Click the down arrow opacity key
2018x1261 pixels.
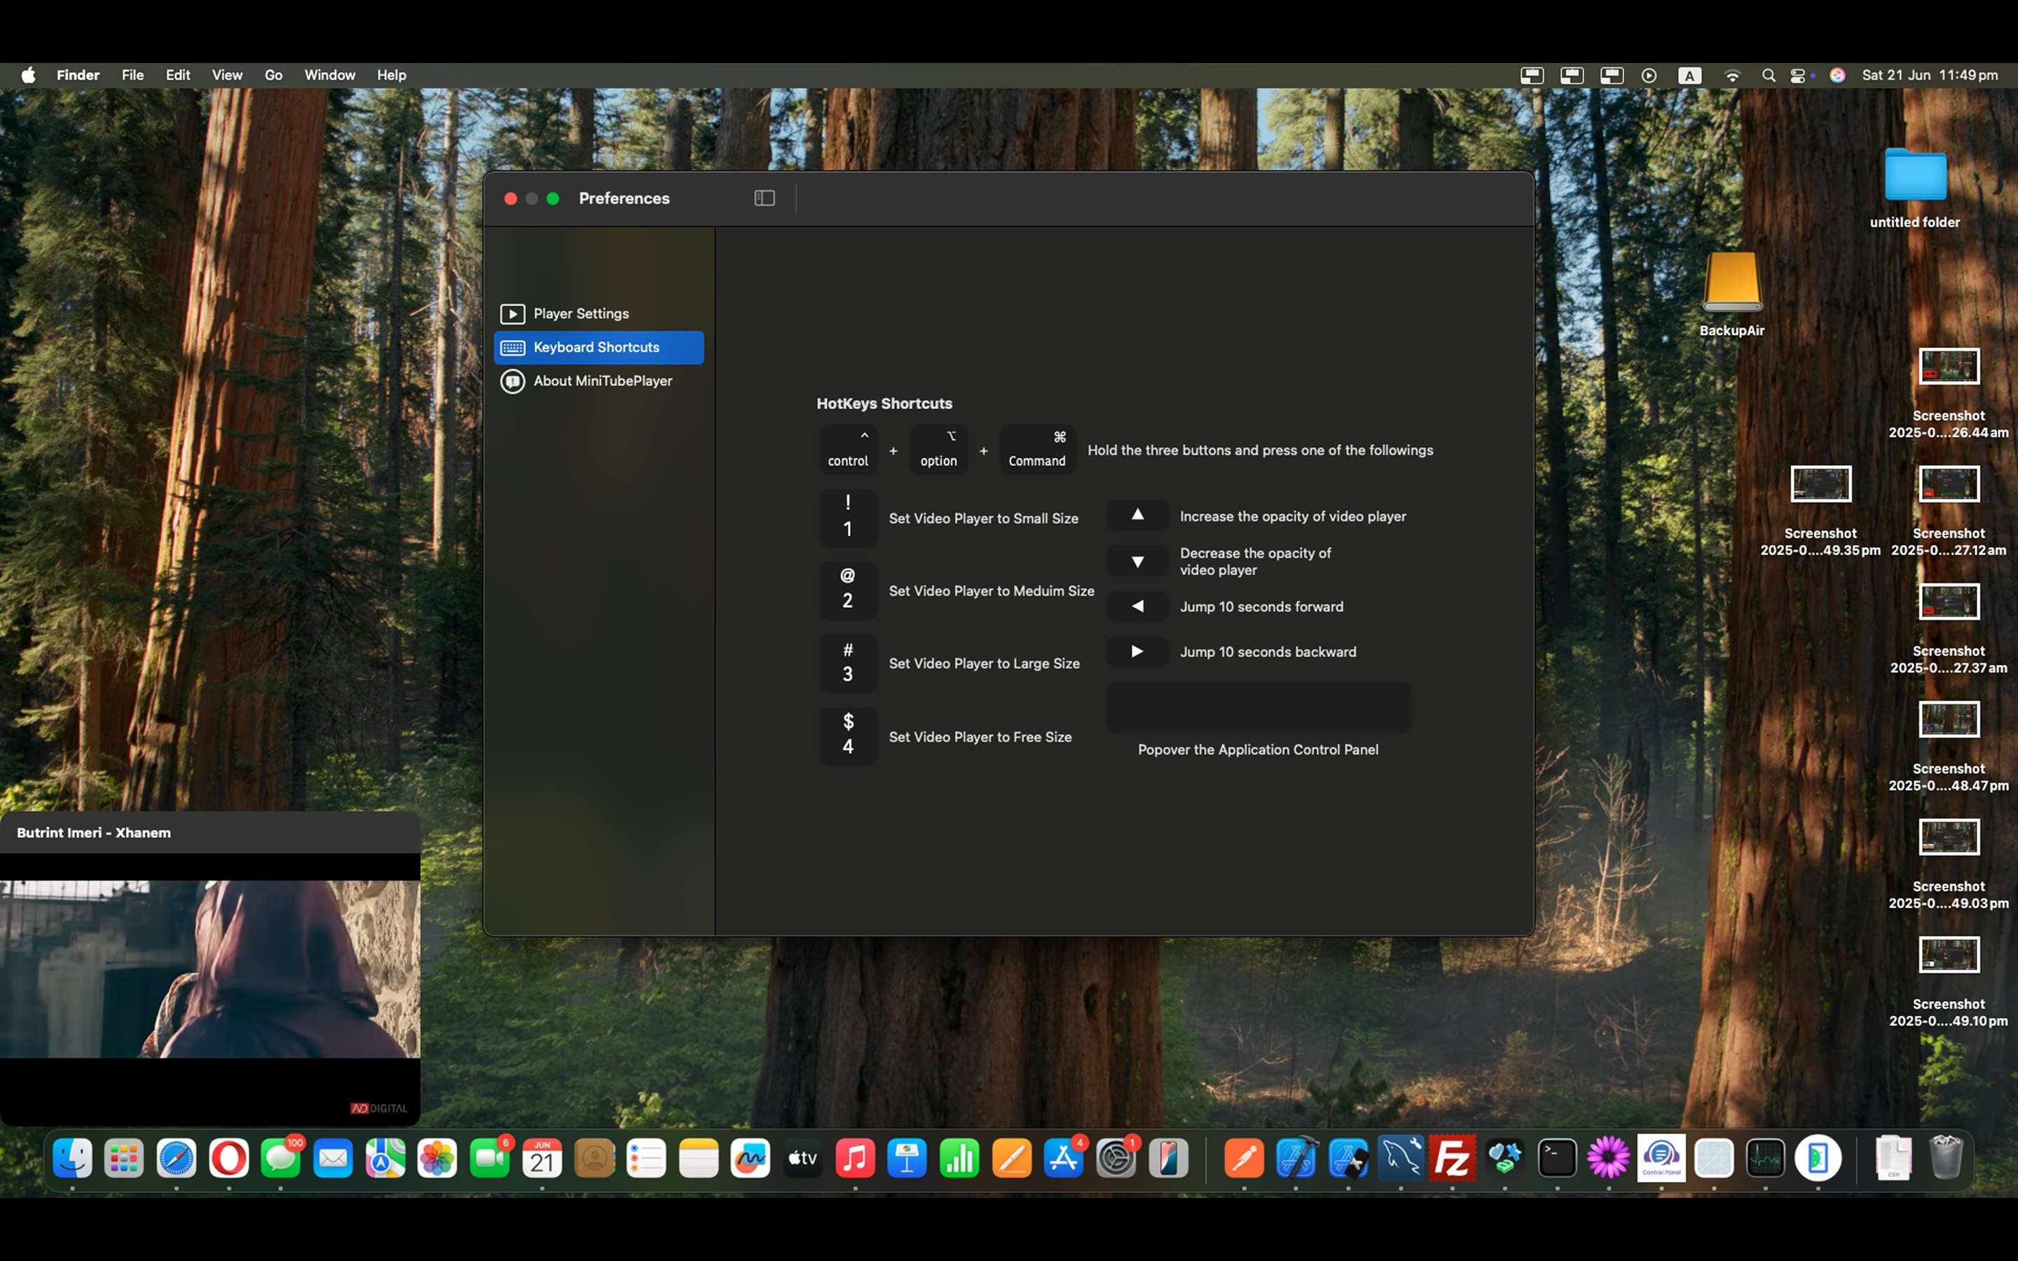click(x=1137, y=561)
